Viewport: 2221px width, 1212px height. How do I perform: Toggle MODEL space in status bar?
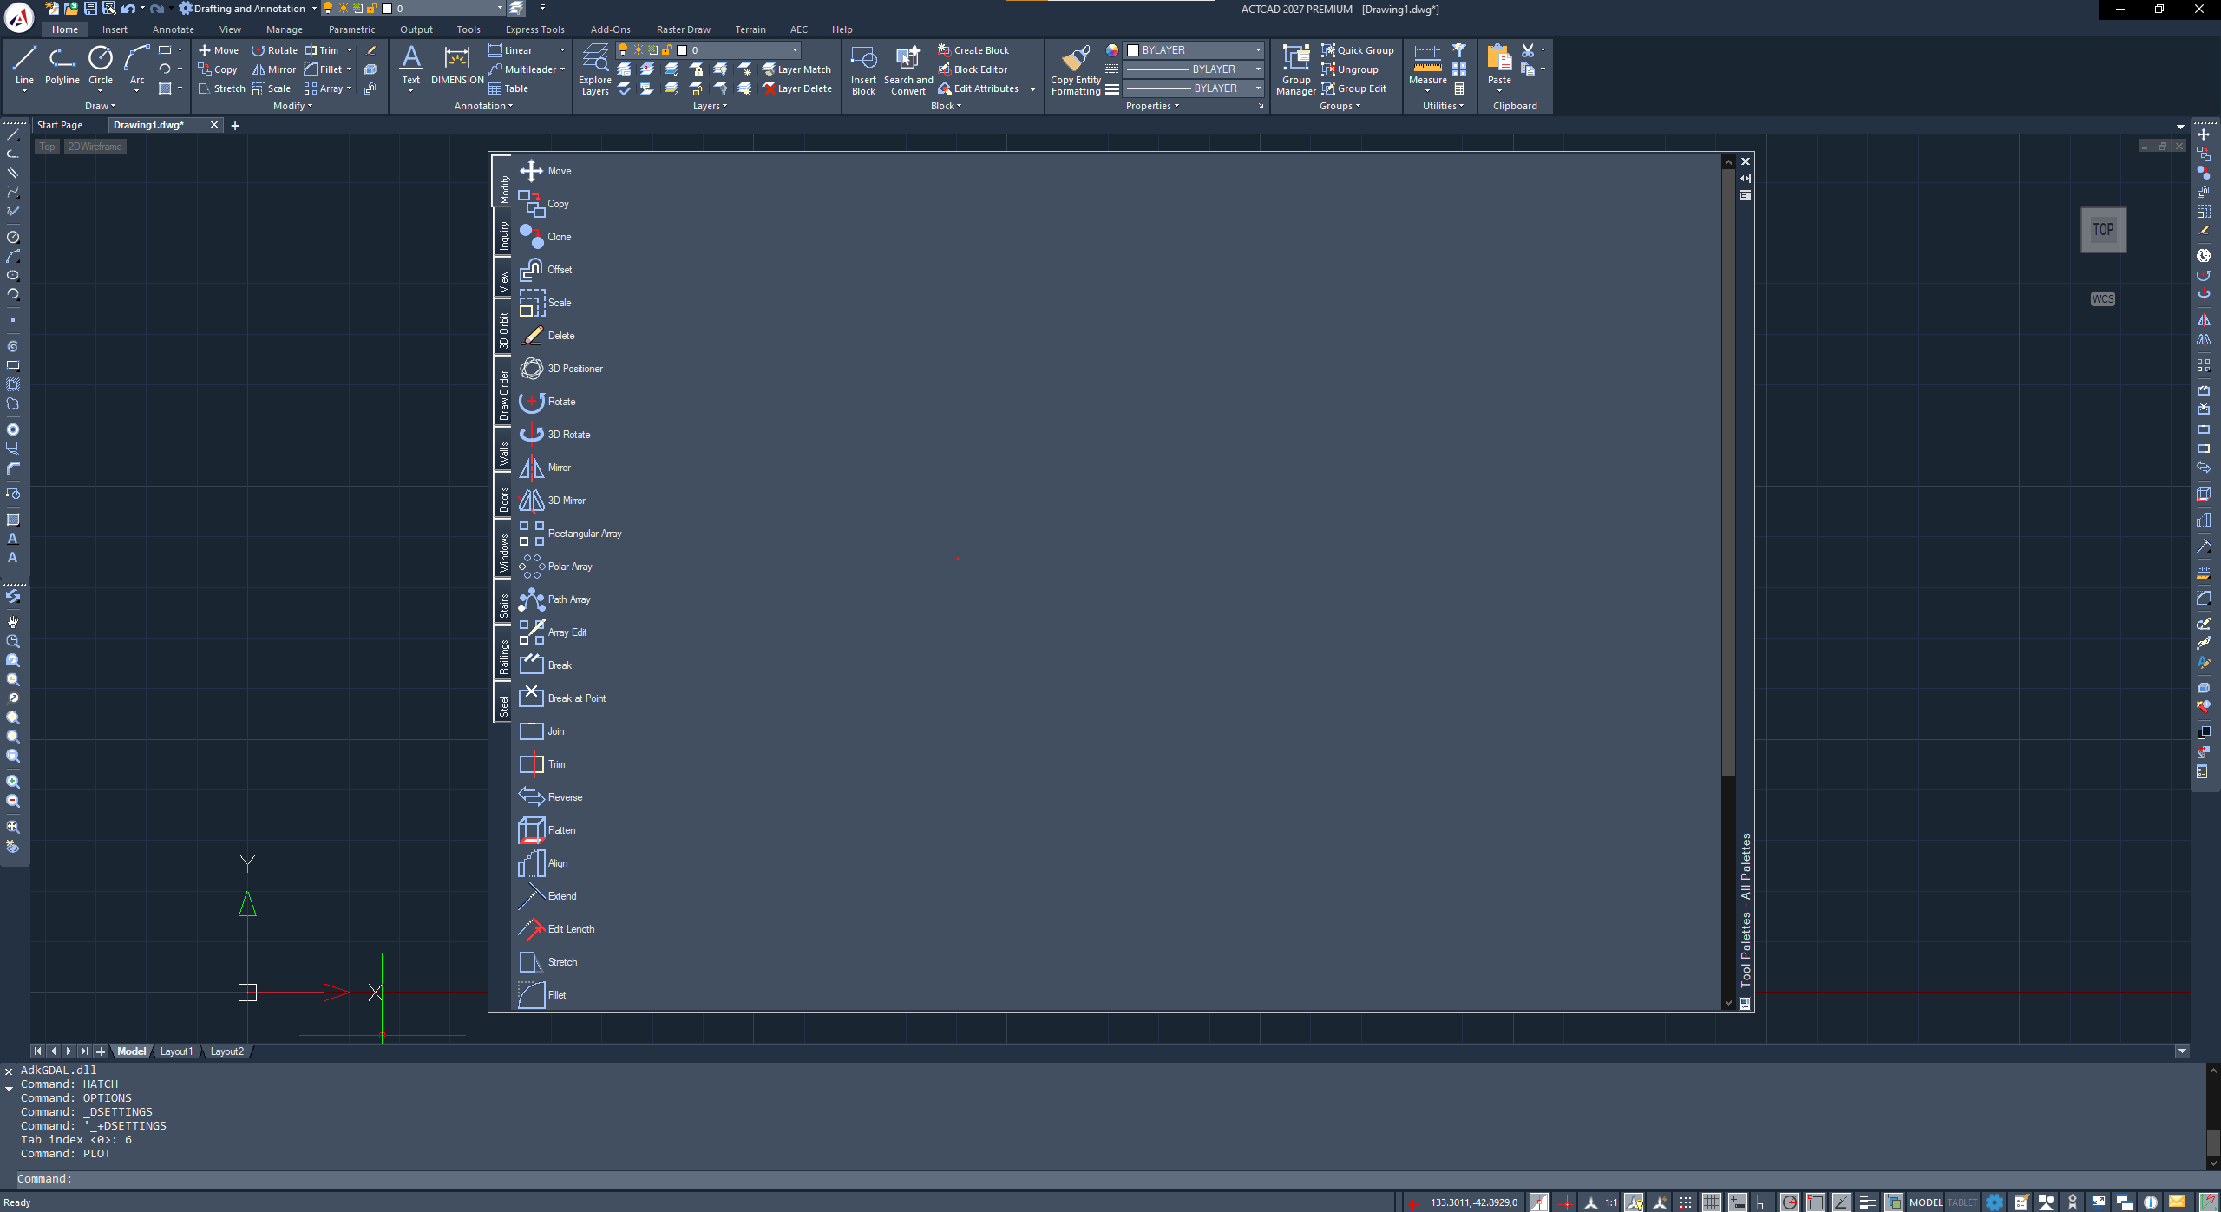tap(1925, 1202)
